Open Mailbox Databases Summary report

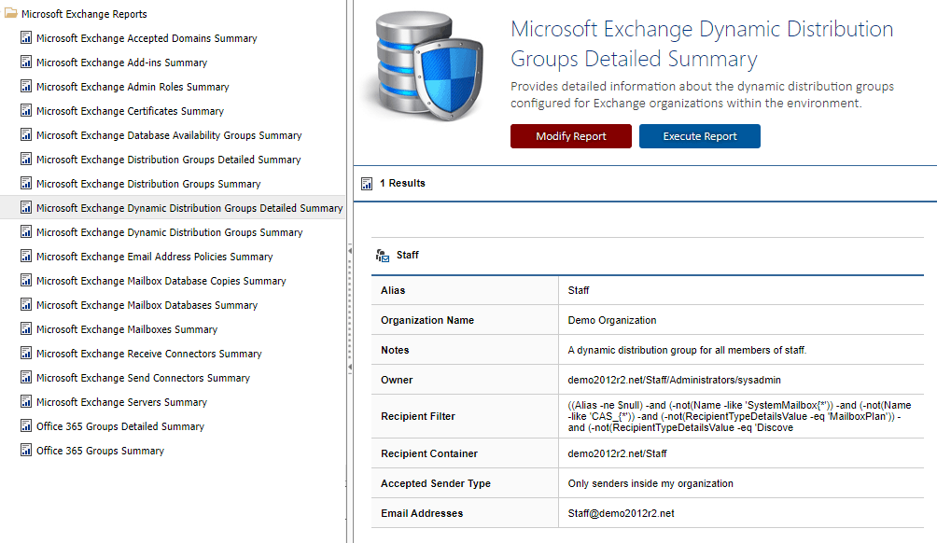[147, 305]
